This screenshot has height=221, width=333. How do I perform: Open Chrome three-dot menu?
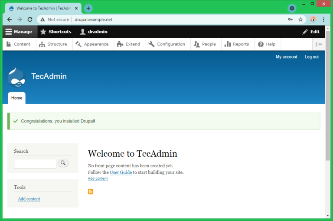point(323,20)
